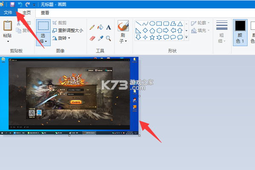The width and height of the screenshot is (255, 170).
Task: Select the Magnifier tool
Action: tap(109, 38)
